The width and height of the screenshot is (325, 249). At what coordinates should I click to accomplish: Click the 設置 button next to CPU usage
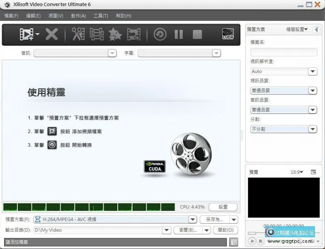click(223, 207)
